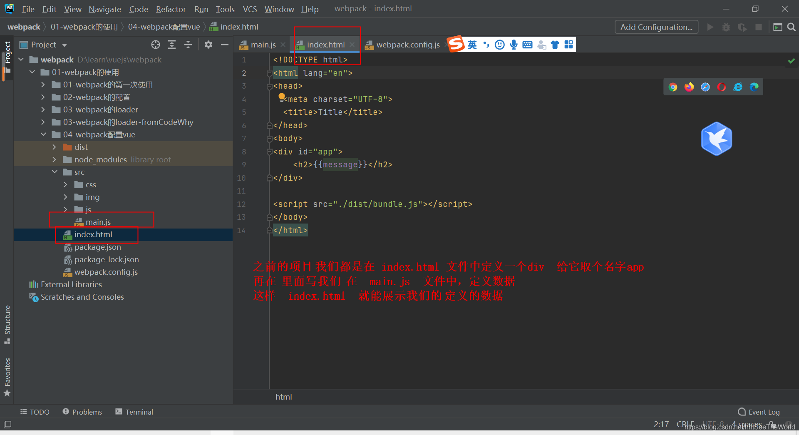This screenshot has width=799, height=435.
Task: Click the Expand All icon in Project panel
Action: 172,45
